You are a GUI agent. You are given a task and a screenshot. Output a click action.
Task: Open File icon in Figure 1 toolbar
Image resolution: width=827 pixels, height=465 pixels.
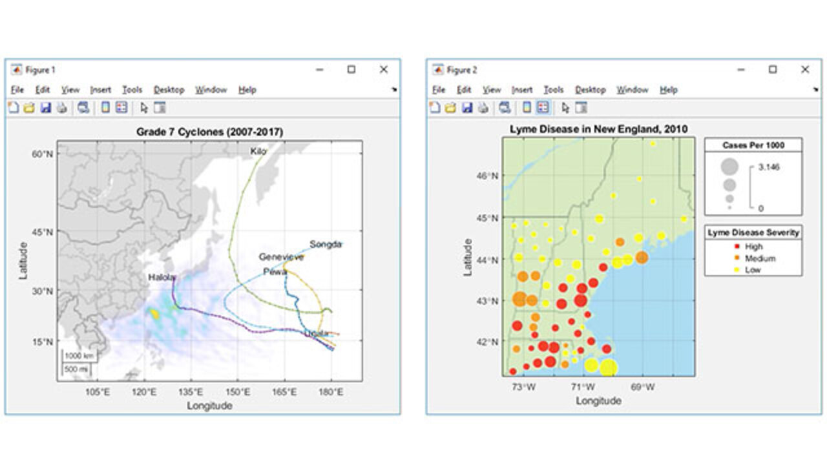click(x=29, y=108)
